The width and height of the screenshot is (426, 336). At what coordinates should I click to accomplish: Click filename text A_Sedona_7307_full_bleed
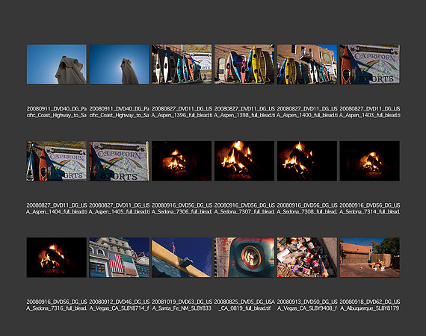click(244, 212)
